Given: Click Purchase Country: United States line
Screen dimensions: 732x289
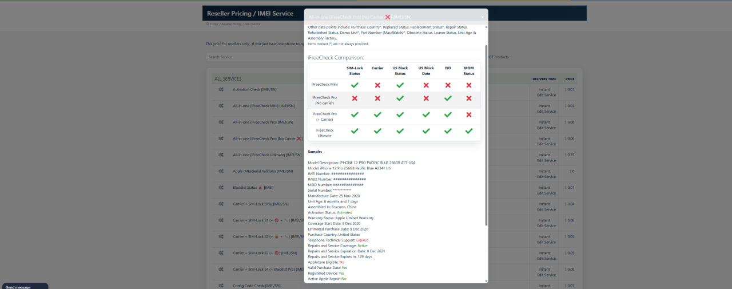Looking at the screenshot, I should [334, 234].
